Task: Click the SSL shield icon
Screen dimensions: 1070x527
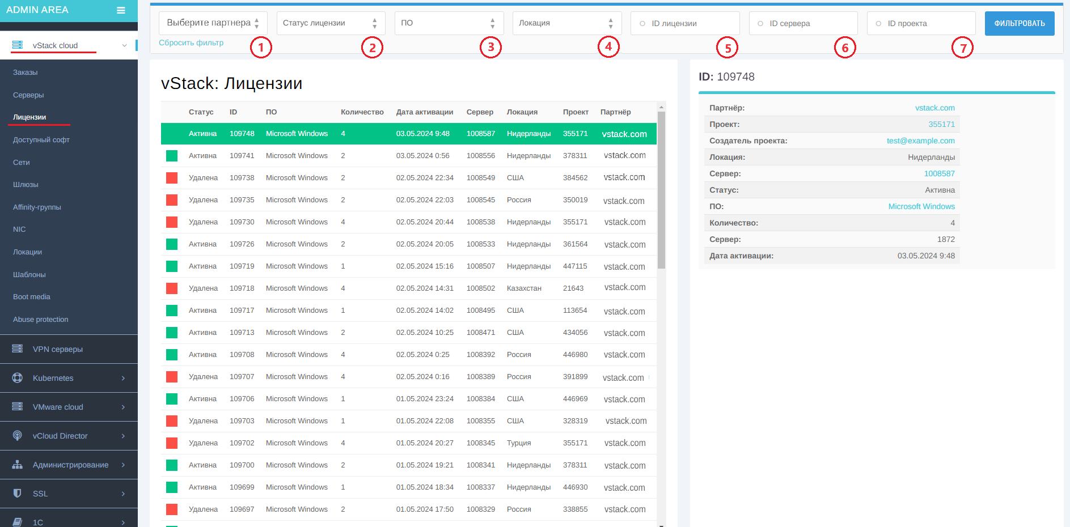Action: 18,494
